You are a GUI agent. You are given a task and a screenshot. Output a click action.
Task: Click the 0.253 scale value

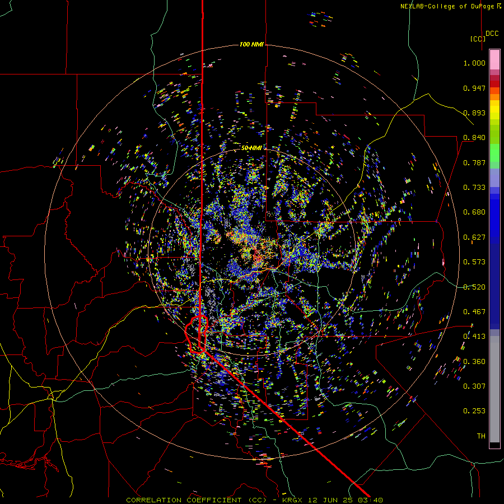474,411
